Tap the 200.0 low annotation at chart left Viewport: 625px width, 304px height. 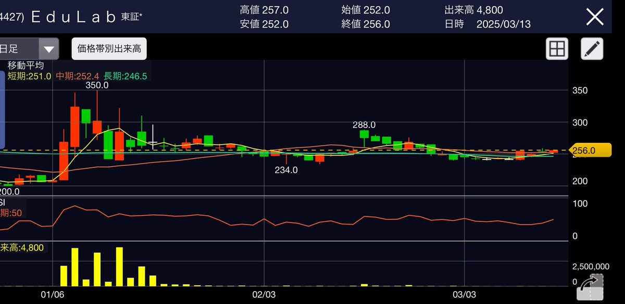(x=10, y=191)
